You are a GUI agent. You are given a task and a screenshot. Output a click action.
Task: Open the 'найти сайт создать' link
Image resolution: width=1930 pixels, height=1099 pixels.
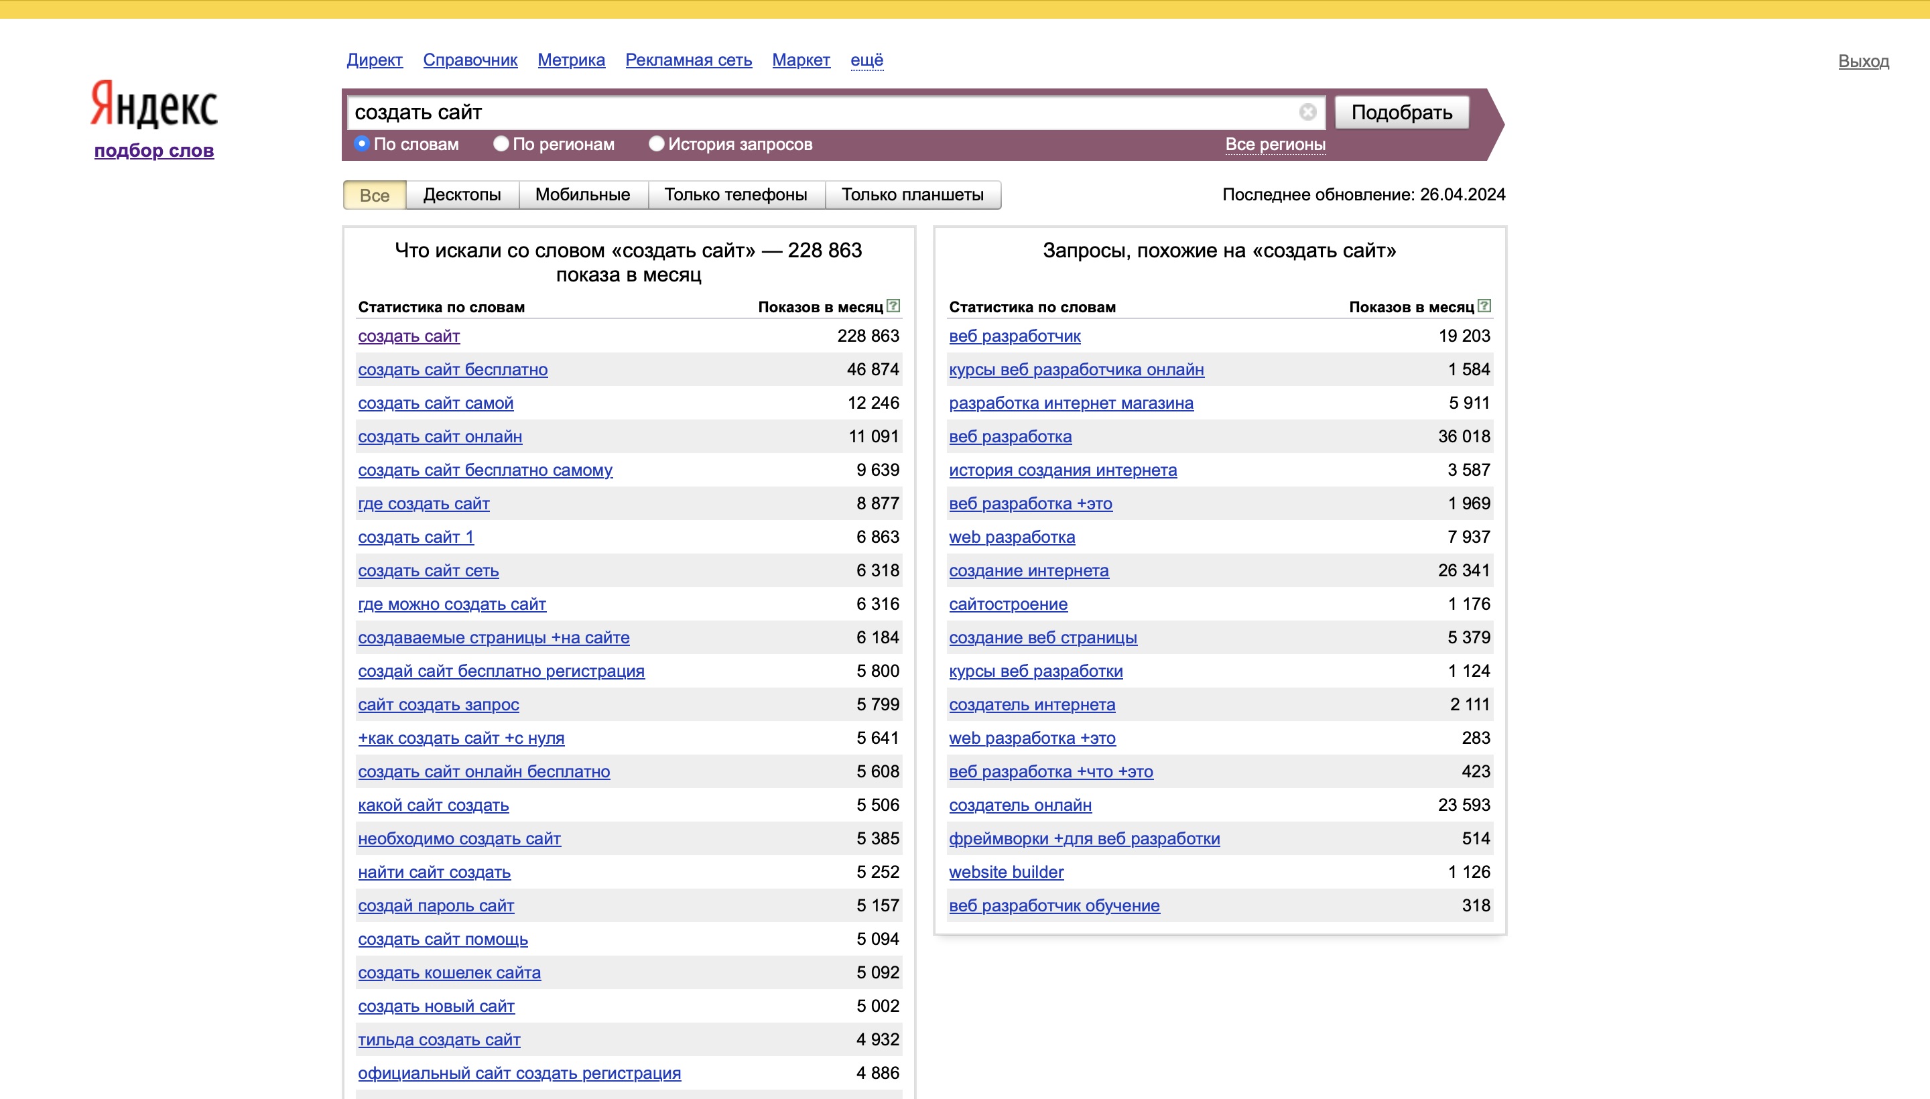point(434,872)
